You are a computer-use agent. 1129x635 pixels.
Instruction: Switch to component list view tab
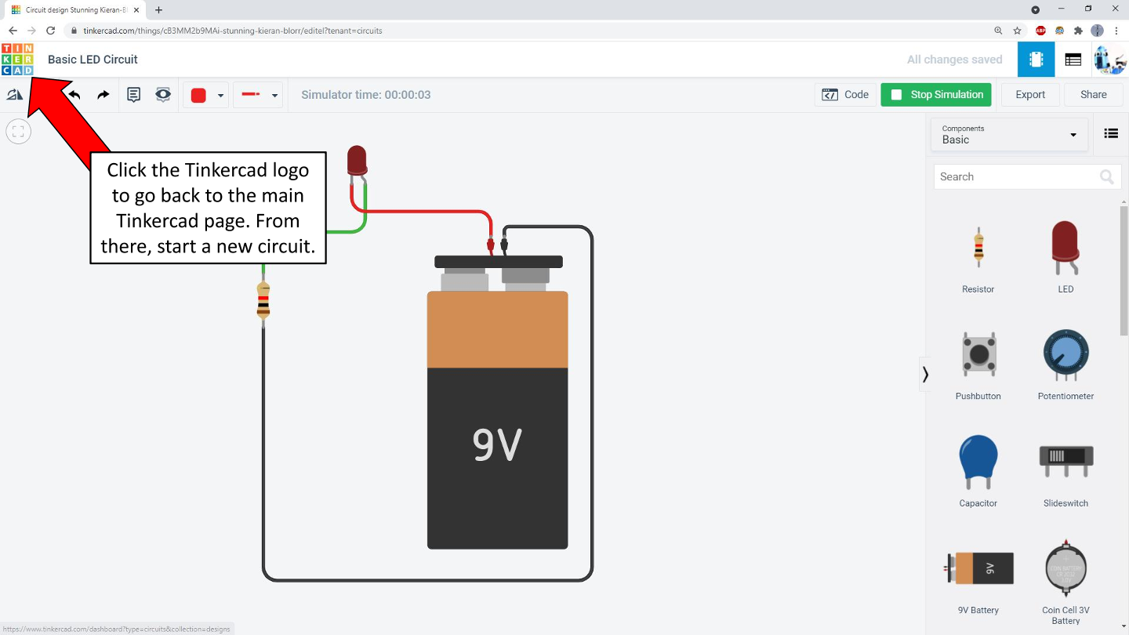point(1073,60)
